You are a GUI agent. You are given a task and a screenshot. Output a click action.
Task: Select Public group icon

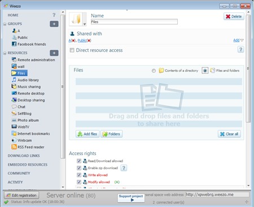[x=14, y=37]
